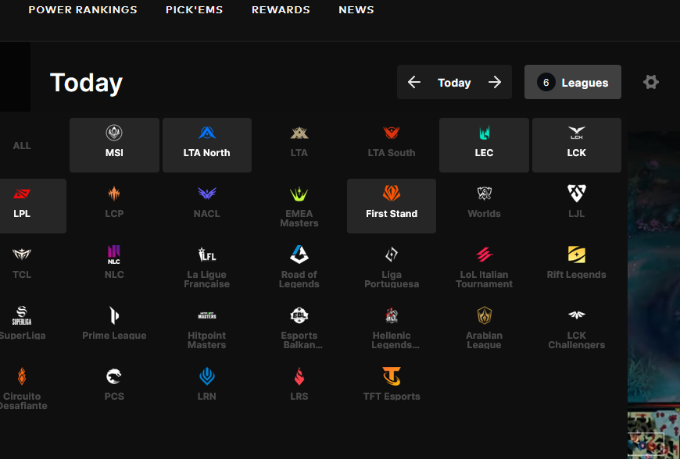This screenshot has height=459, width=680.
Task: Click the NLC league icon
Action: coord(114,254)
